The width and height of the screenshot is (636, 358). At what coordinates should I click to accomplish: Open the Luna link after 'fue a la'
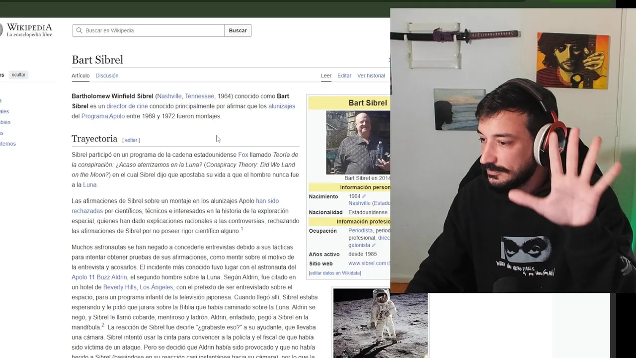click(89, 184)
